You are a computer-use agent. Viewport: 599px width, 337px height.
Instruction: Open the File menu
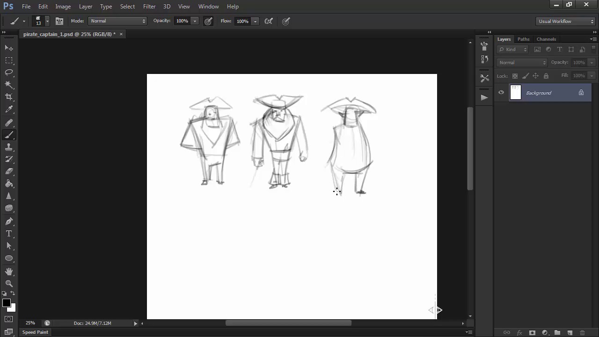pos(26,7)
